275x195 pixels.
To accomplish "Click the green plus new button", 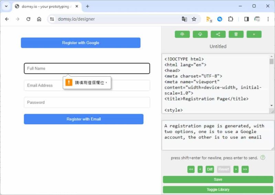I will 254,34.
